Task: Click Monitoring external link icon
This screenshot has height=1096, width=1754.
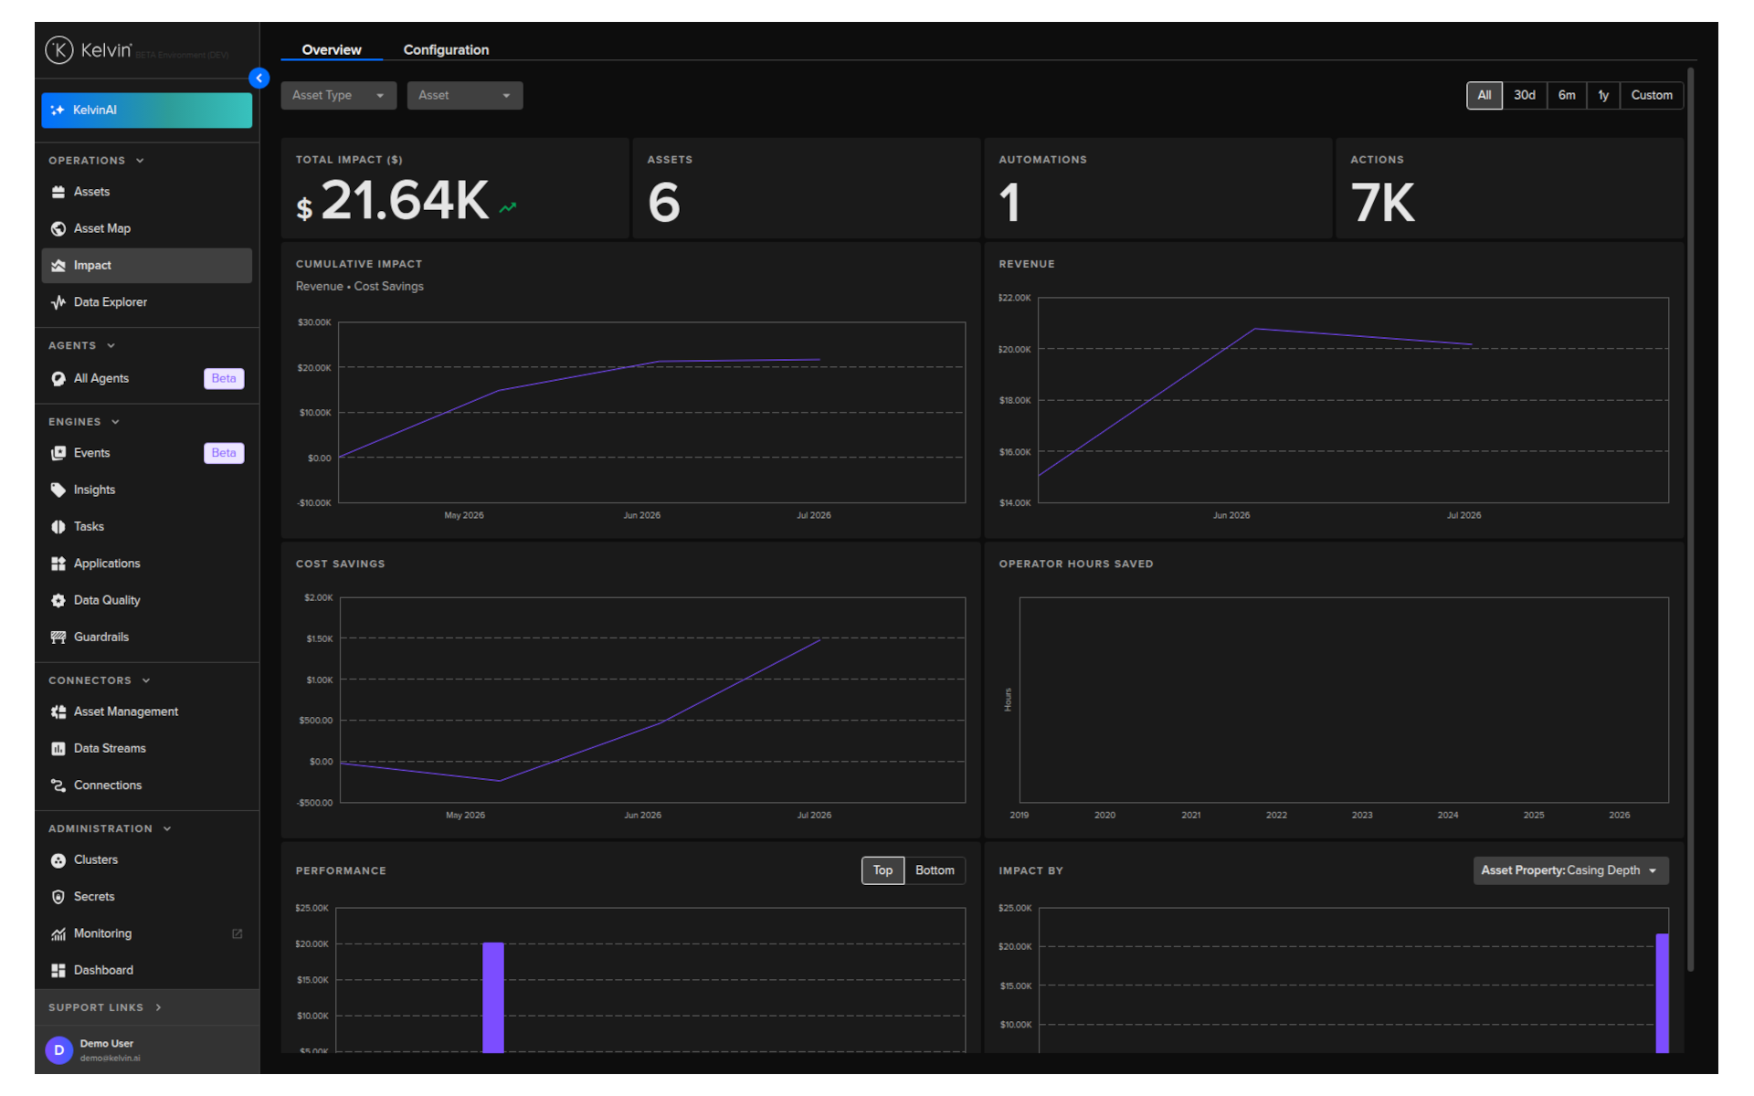Action: point(238,933)
